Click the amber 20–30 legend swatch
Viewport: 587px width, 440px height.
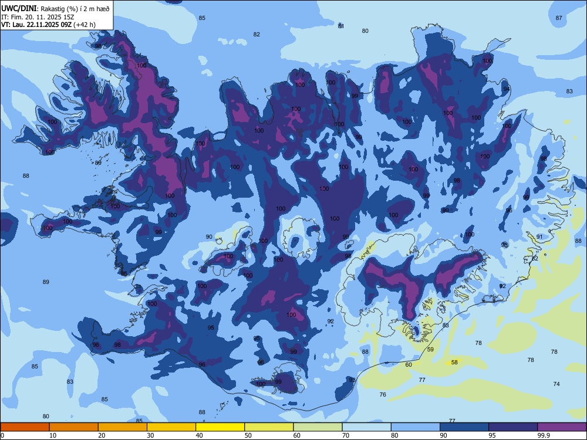(x=123, y=427)
